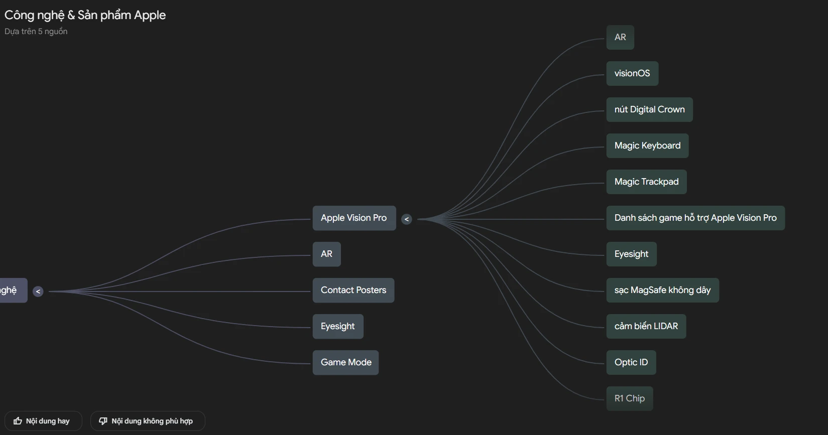828x435 pixels.
Task: Select the R1 Chip node
Action: [x=630, y=399]
